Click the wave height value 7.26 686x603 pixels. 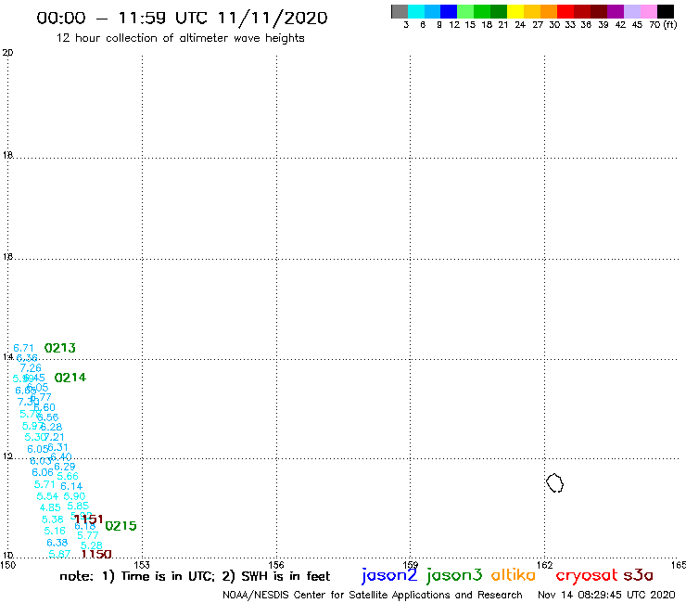(31, 368)
